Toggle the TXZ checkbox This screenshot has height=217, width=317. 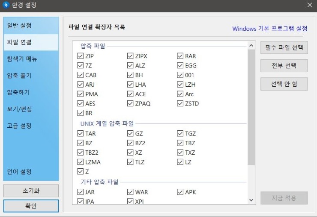point(180,152)
